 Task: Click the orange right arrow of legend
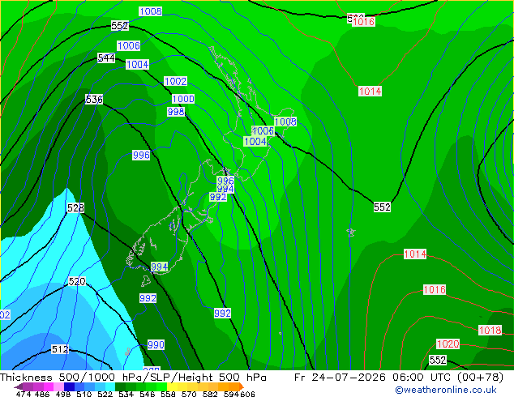[x=242, y=386]
